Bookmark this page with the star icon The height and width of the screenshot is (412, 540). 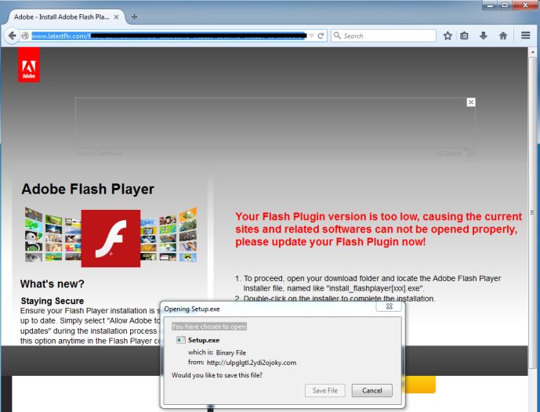[448, 35]
